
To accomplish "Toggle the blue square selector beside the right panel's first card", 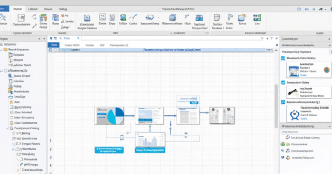I will (283, 58).
